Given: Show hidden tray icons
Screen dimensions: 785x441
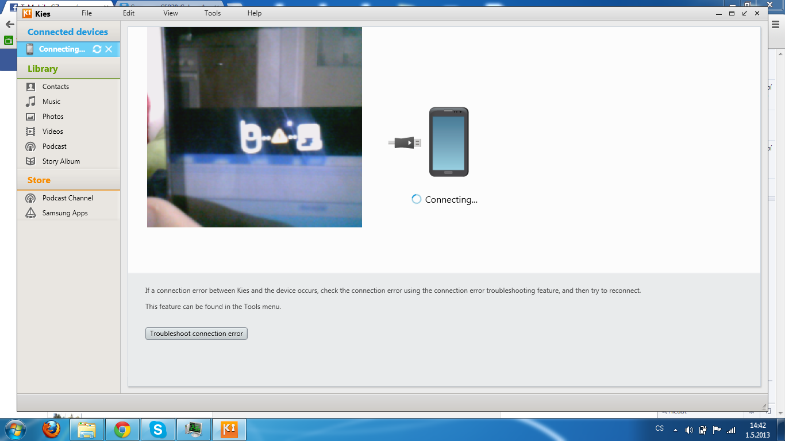Looking at the screenshot, I should tap(675, 430).
